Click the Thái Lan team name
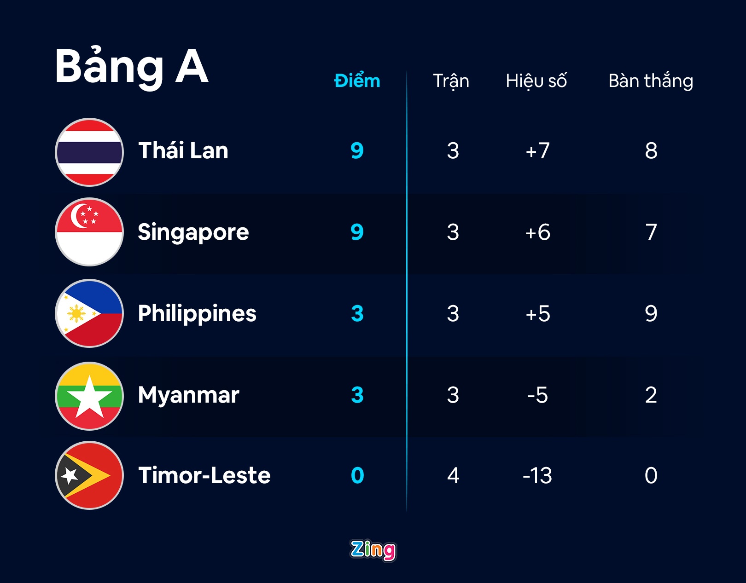Screen dimensions: 746x583 (x=183, y=151)
